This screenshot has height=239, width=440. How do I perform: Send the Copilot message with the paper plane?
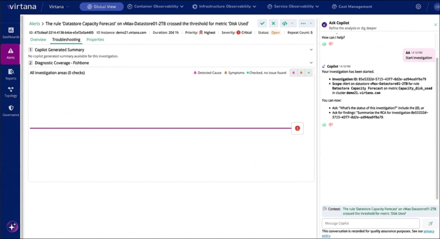(x=431, y=223)
